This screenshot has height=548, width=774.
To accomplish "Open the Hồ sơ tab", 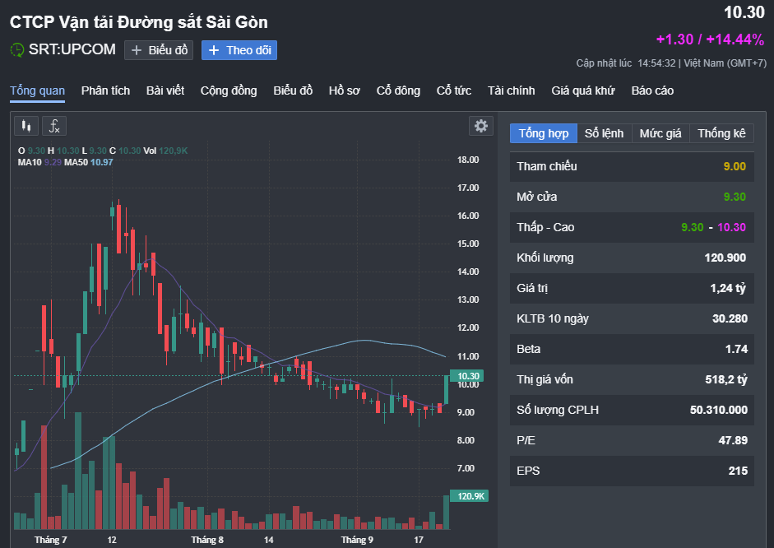I will click(345, 91).
